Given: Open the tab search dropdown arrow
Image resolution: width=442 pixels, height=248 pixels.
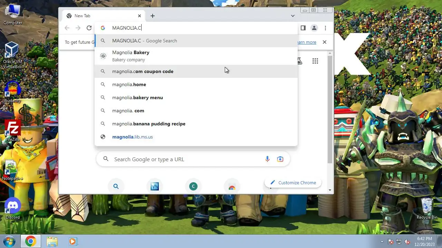Looking at the screenshot, I should point(293,16).
